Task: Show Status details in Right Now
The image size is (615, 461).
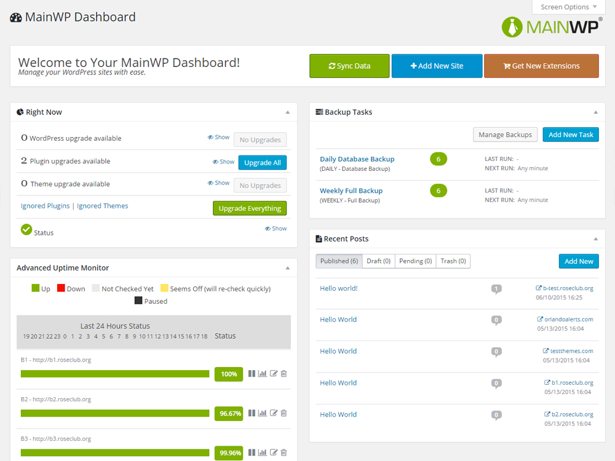Action: click(276, 229)
